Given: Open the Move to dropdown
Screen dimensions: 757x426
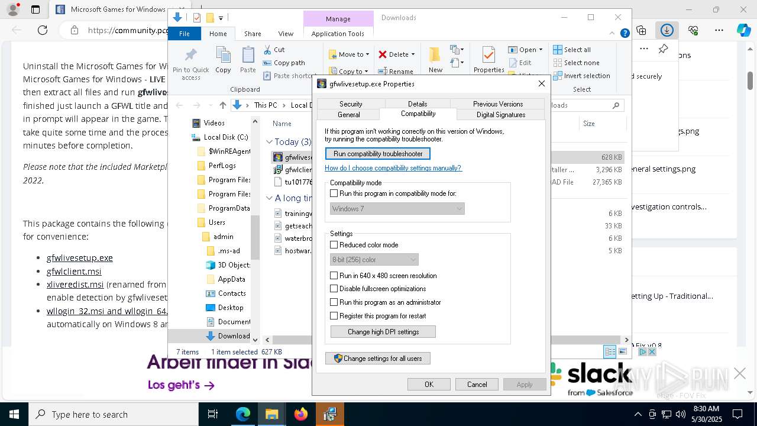Looking at the screenshot, I should coord(349,54).
